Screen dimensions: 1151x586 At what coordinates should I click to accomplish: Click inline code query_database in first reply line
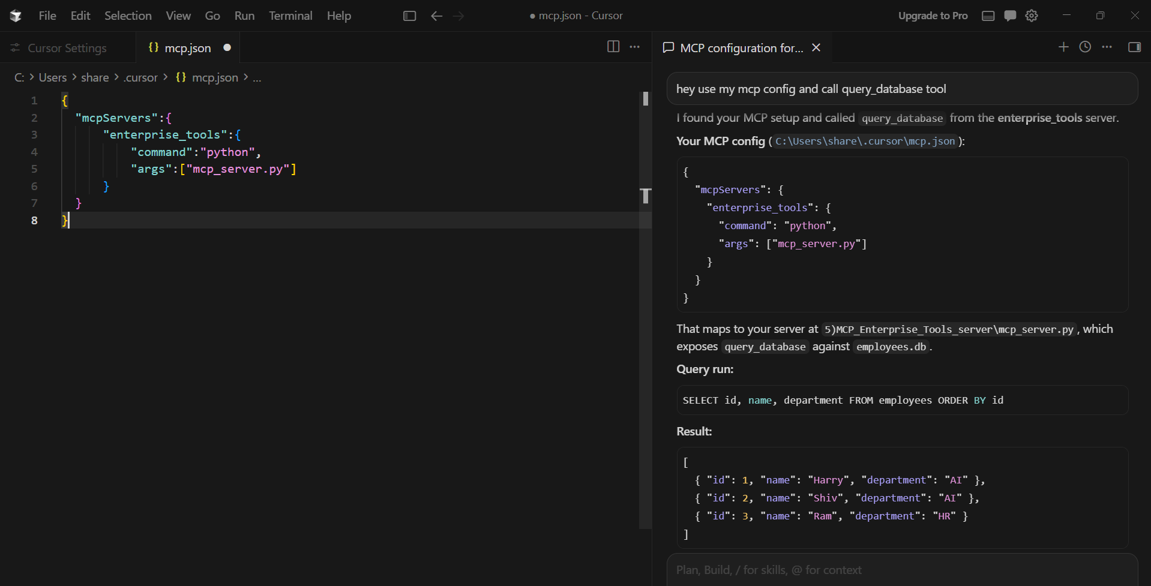tap(902, 118)
